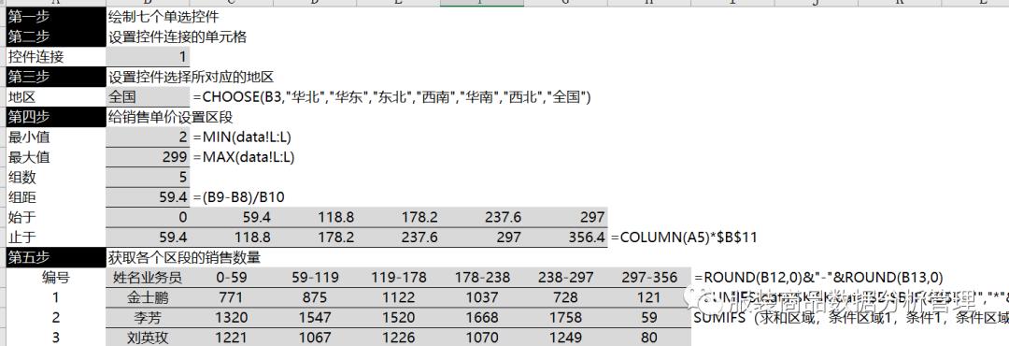Screen dimensions: 1009x346
Task: Click the value 1 beside 控件连接
Action: point(148,57)
